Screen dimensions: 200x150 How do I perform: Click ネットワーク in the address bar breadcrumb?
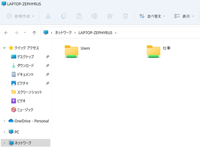coord(63,32)
